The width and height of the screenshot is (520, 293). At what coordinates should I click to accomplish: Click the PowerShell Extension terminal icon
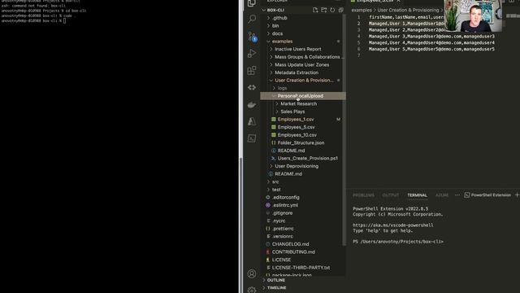click(x=467, y=195)
